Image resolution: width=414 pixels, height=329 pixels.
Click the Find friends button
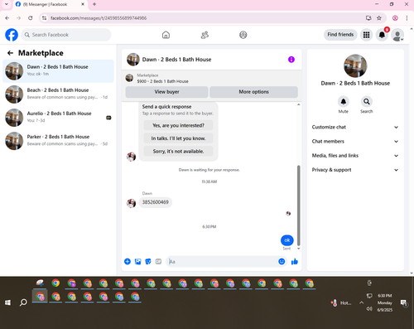click(340, 35)
